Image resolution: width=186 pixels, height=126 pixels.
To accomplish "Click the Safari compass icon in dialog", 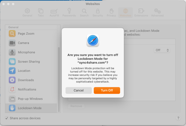I will [x=93, y=41].
